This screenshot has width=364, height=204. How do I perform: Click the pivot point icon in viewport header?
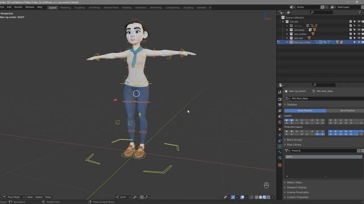tap(135, 197)
